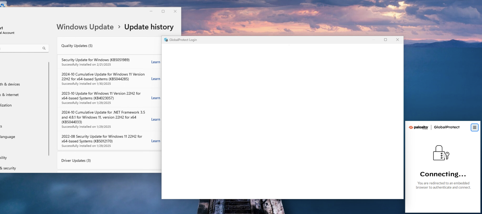Minimize the Settings window
The width and height of the screenshot is (482, 214).
151,11
